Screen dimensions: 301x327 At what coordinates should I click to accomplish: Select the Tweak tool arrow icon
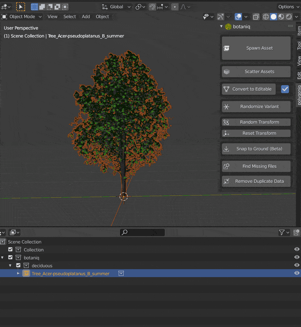[x=21, y=7]
